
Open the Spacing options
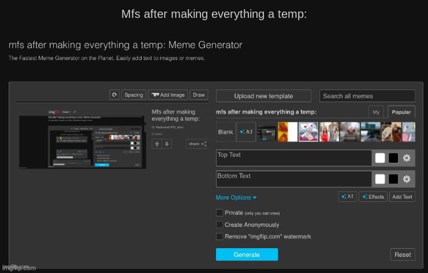pyautogui.click(x=134, y=95)
